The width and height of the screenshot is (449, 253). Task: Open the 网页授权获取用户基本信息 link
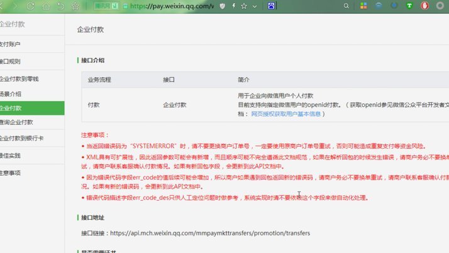(x=285, y=114)
